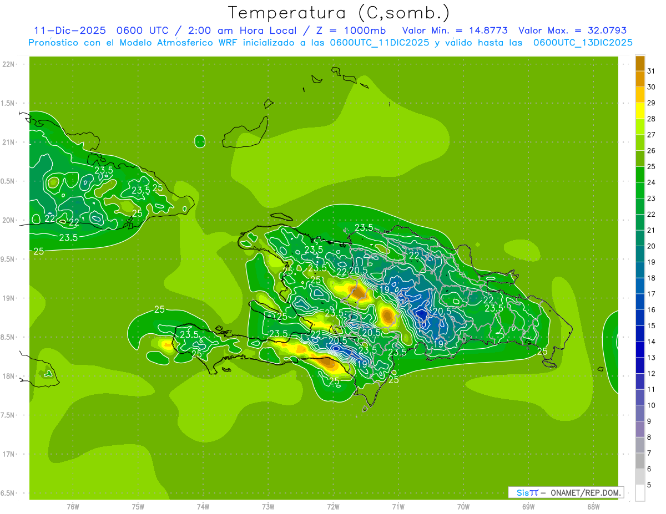Click the "10" label on color scale
The width and height of the screenshot is (666, 514).
[652, 405]
